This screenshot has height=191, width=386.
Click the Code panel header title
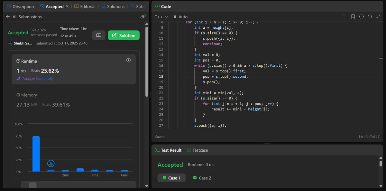pyautogui.click(x=163, y=6)
